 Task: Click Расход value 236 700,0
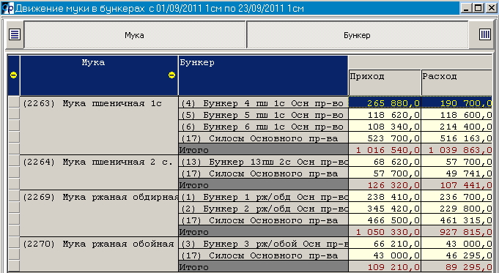coord(457,196)
